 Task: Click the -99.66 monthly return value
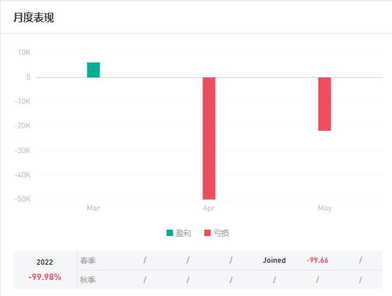click(317, 260)
